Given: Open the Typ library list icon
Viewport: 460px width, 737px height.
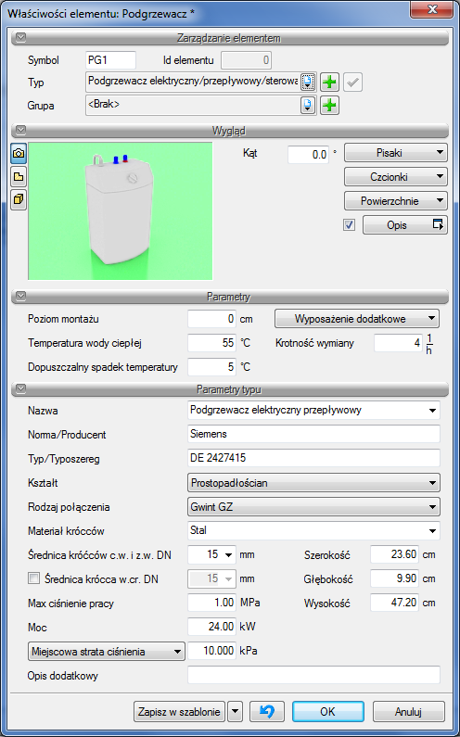Looking at the screenshot, I should pos(308,83).
